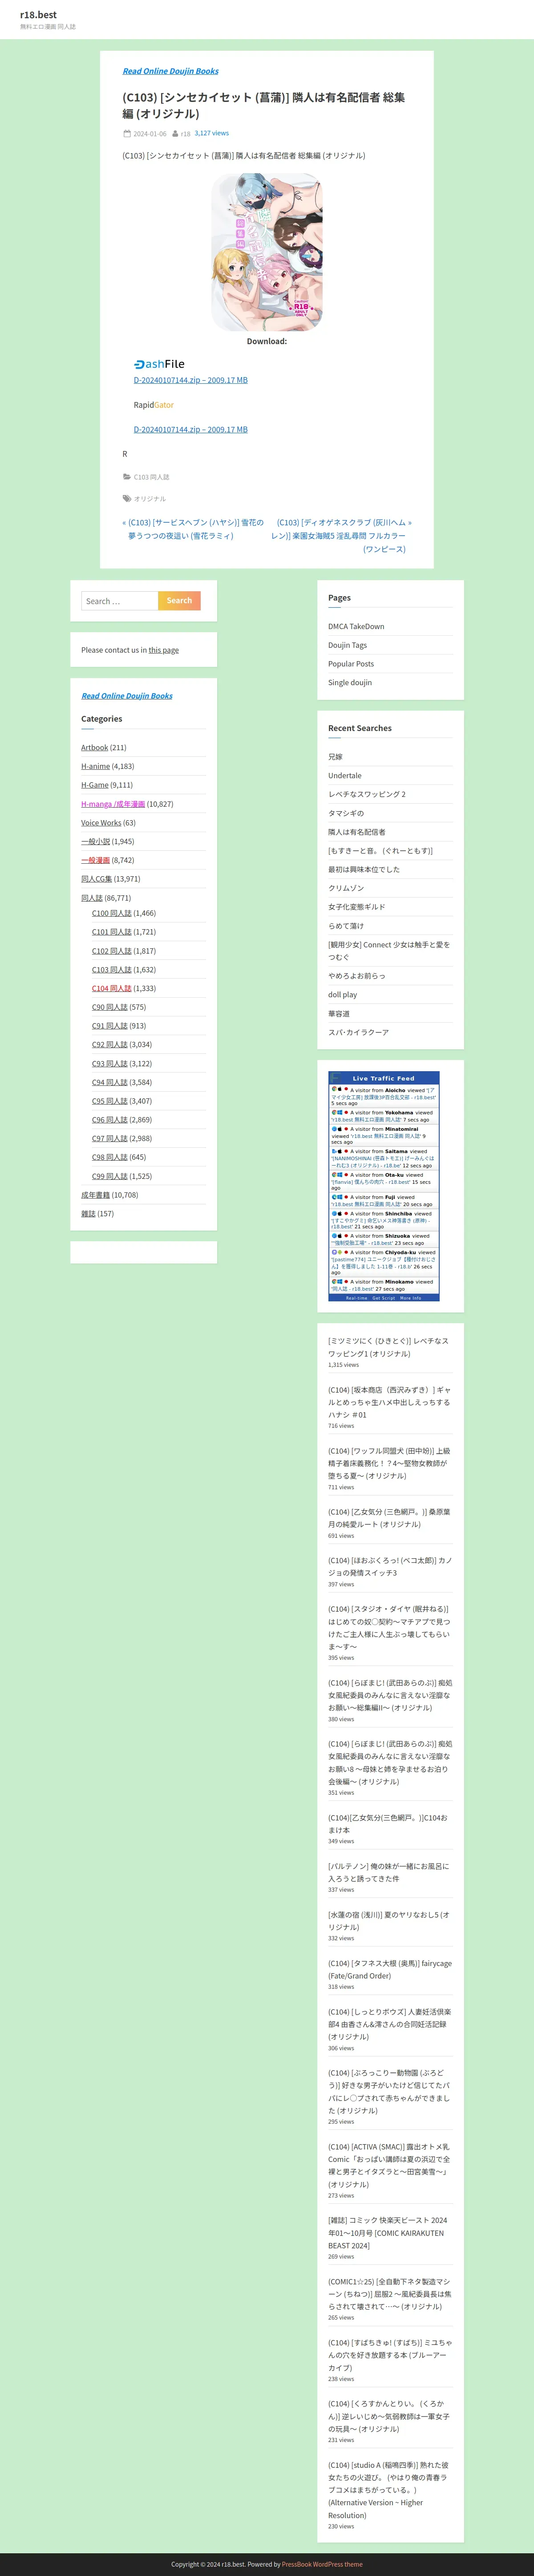Open More Info link in the traffic feed
Viewport: 534px width, 2576px height.
pos(411,1298)
